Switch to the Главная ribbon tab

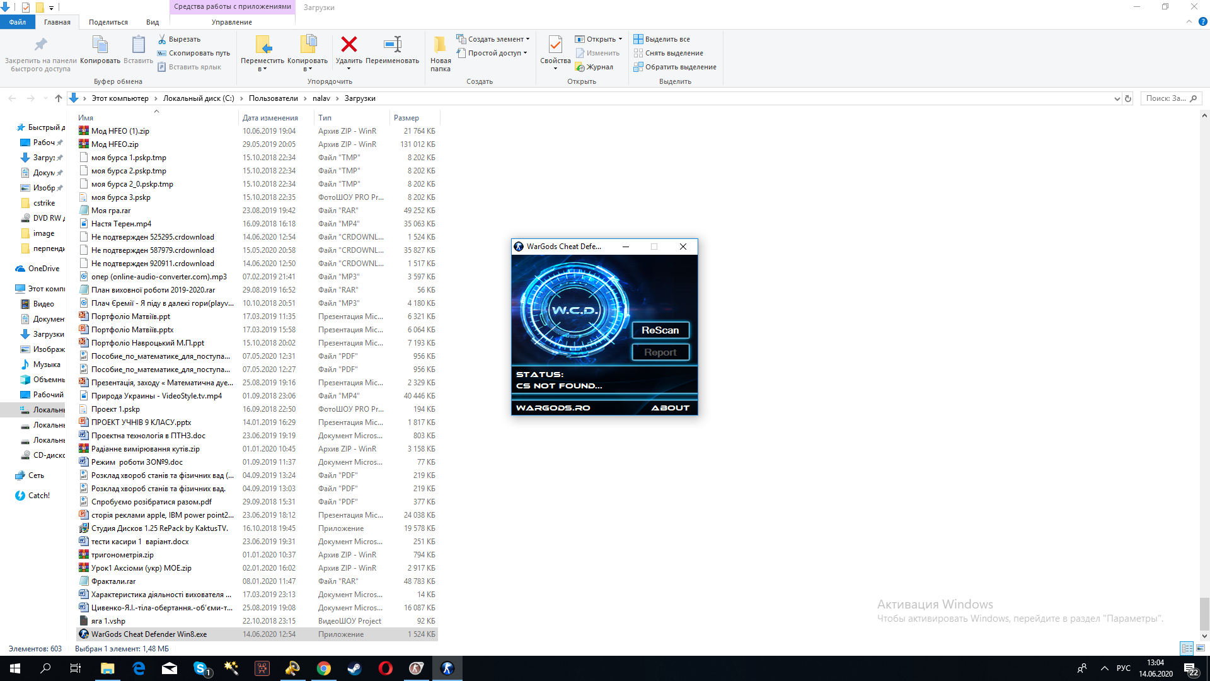point(57,22)
